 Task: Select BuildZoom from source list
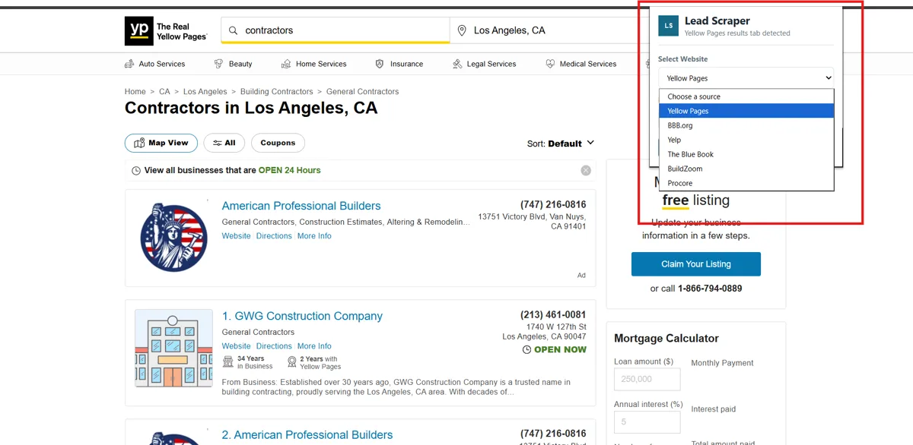[x=746, y=169]
